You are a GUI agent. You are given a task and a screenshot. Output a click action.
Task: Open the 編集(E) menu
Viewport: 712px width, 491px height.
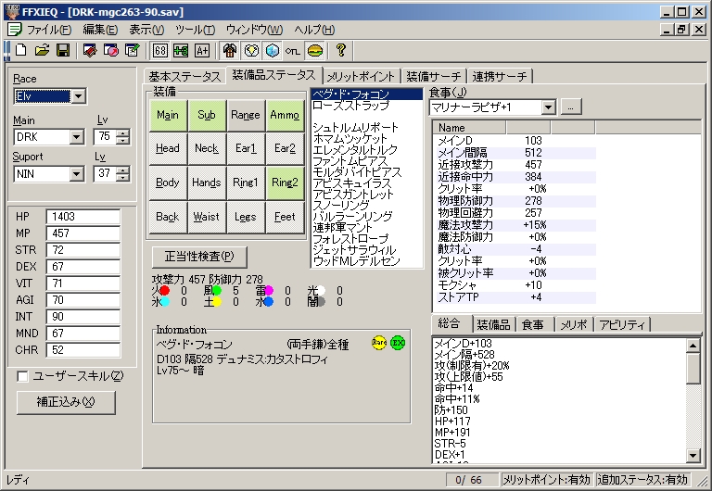click(x=100, y=30)
